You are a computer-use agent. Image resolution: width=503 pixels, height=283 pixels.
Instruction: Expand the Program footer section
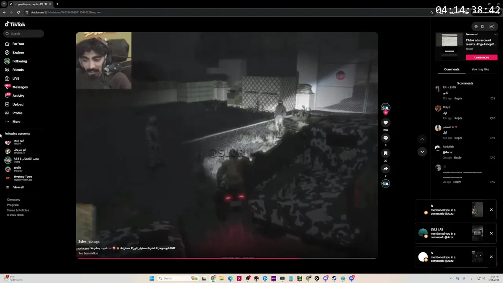click(x=13, y=205)
